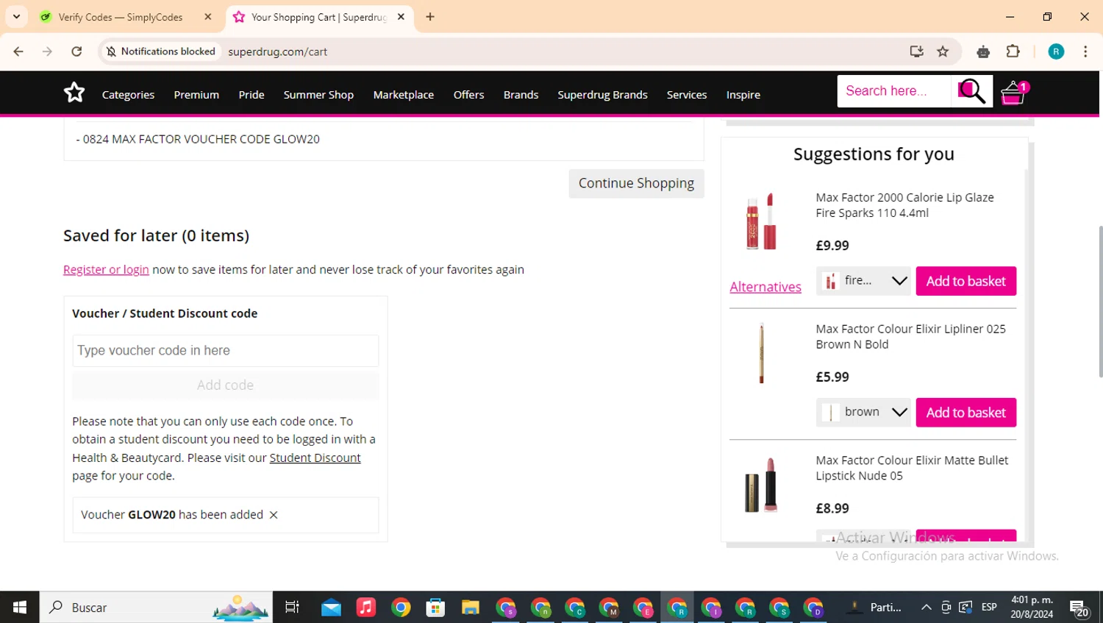Open a new browser tab
This screenshot has width=1103, height=623.
(430, 16)
